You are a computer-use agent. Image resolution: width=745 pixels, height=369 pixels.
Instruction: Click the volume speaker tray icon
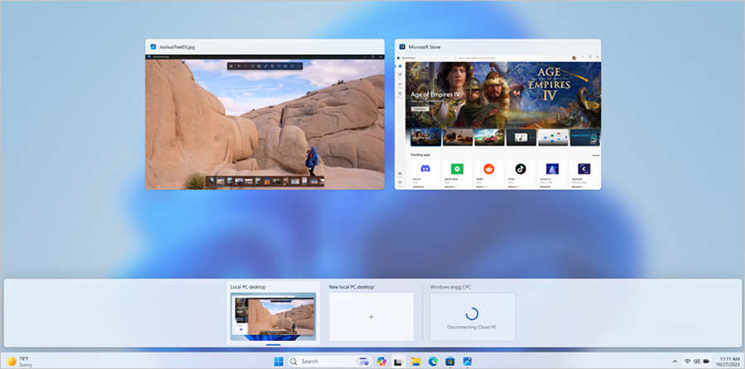[696, 362]
